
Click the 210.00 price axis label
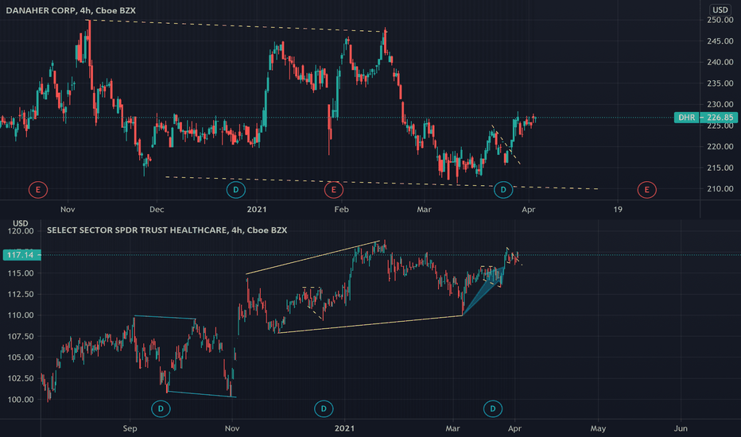click(720, 188)
